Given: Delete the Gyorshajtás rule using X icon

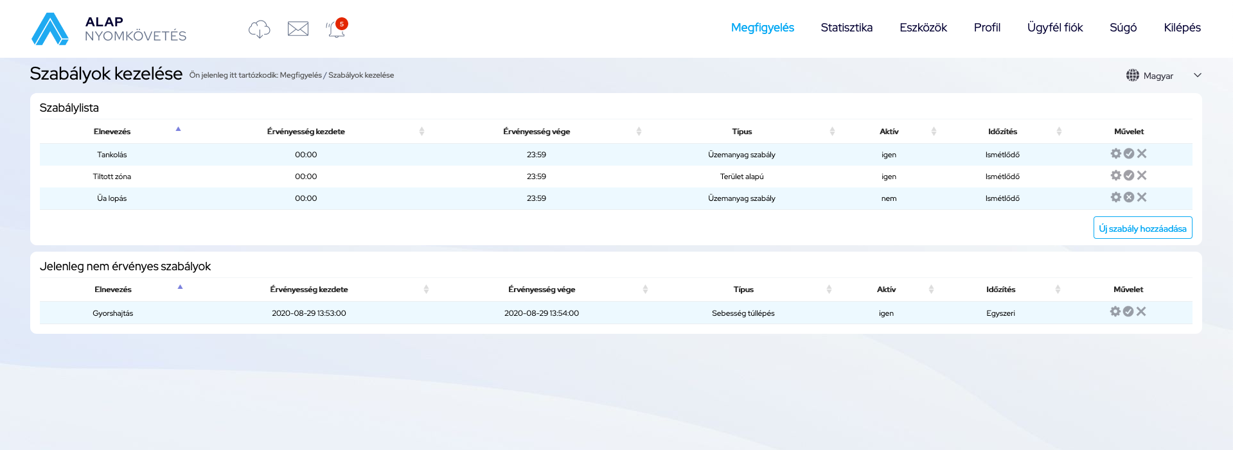Looking at the screenshot, I should point(1141,312).
